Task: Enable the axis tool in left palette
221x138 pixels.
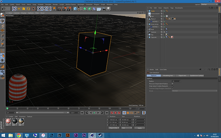Action: tap(3, 51)
